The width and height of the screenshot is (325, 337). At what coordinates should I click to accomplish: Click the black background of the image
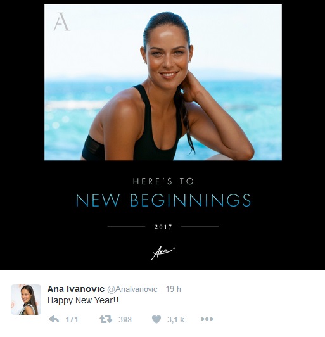22,151
